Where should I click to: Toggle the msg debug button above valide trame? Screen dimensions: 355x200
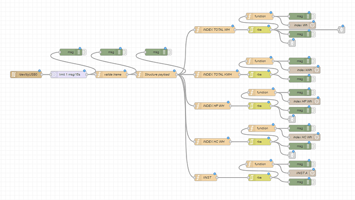point(125,52)
